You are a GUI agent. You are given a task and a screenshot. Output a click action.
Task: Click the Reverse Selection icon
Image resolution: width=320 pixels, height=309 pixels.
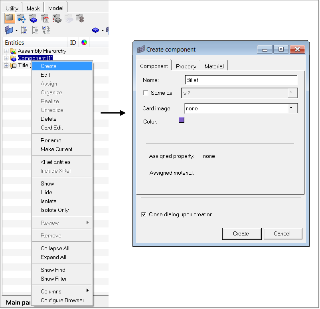(x=46, y=30)
